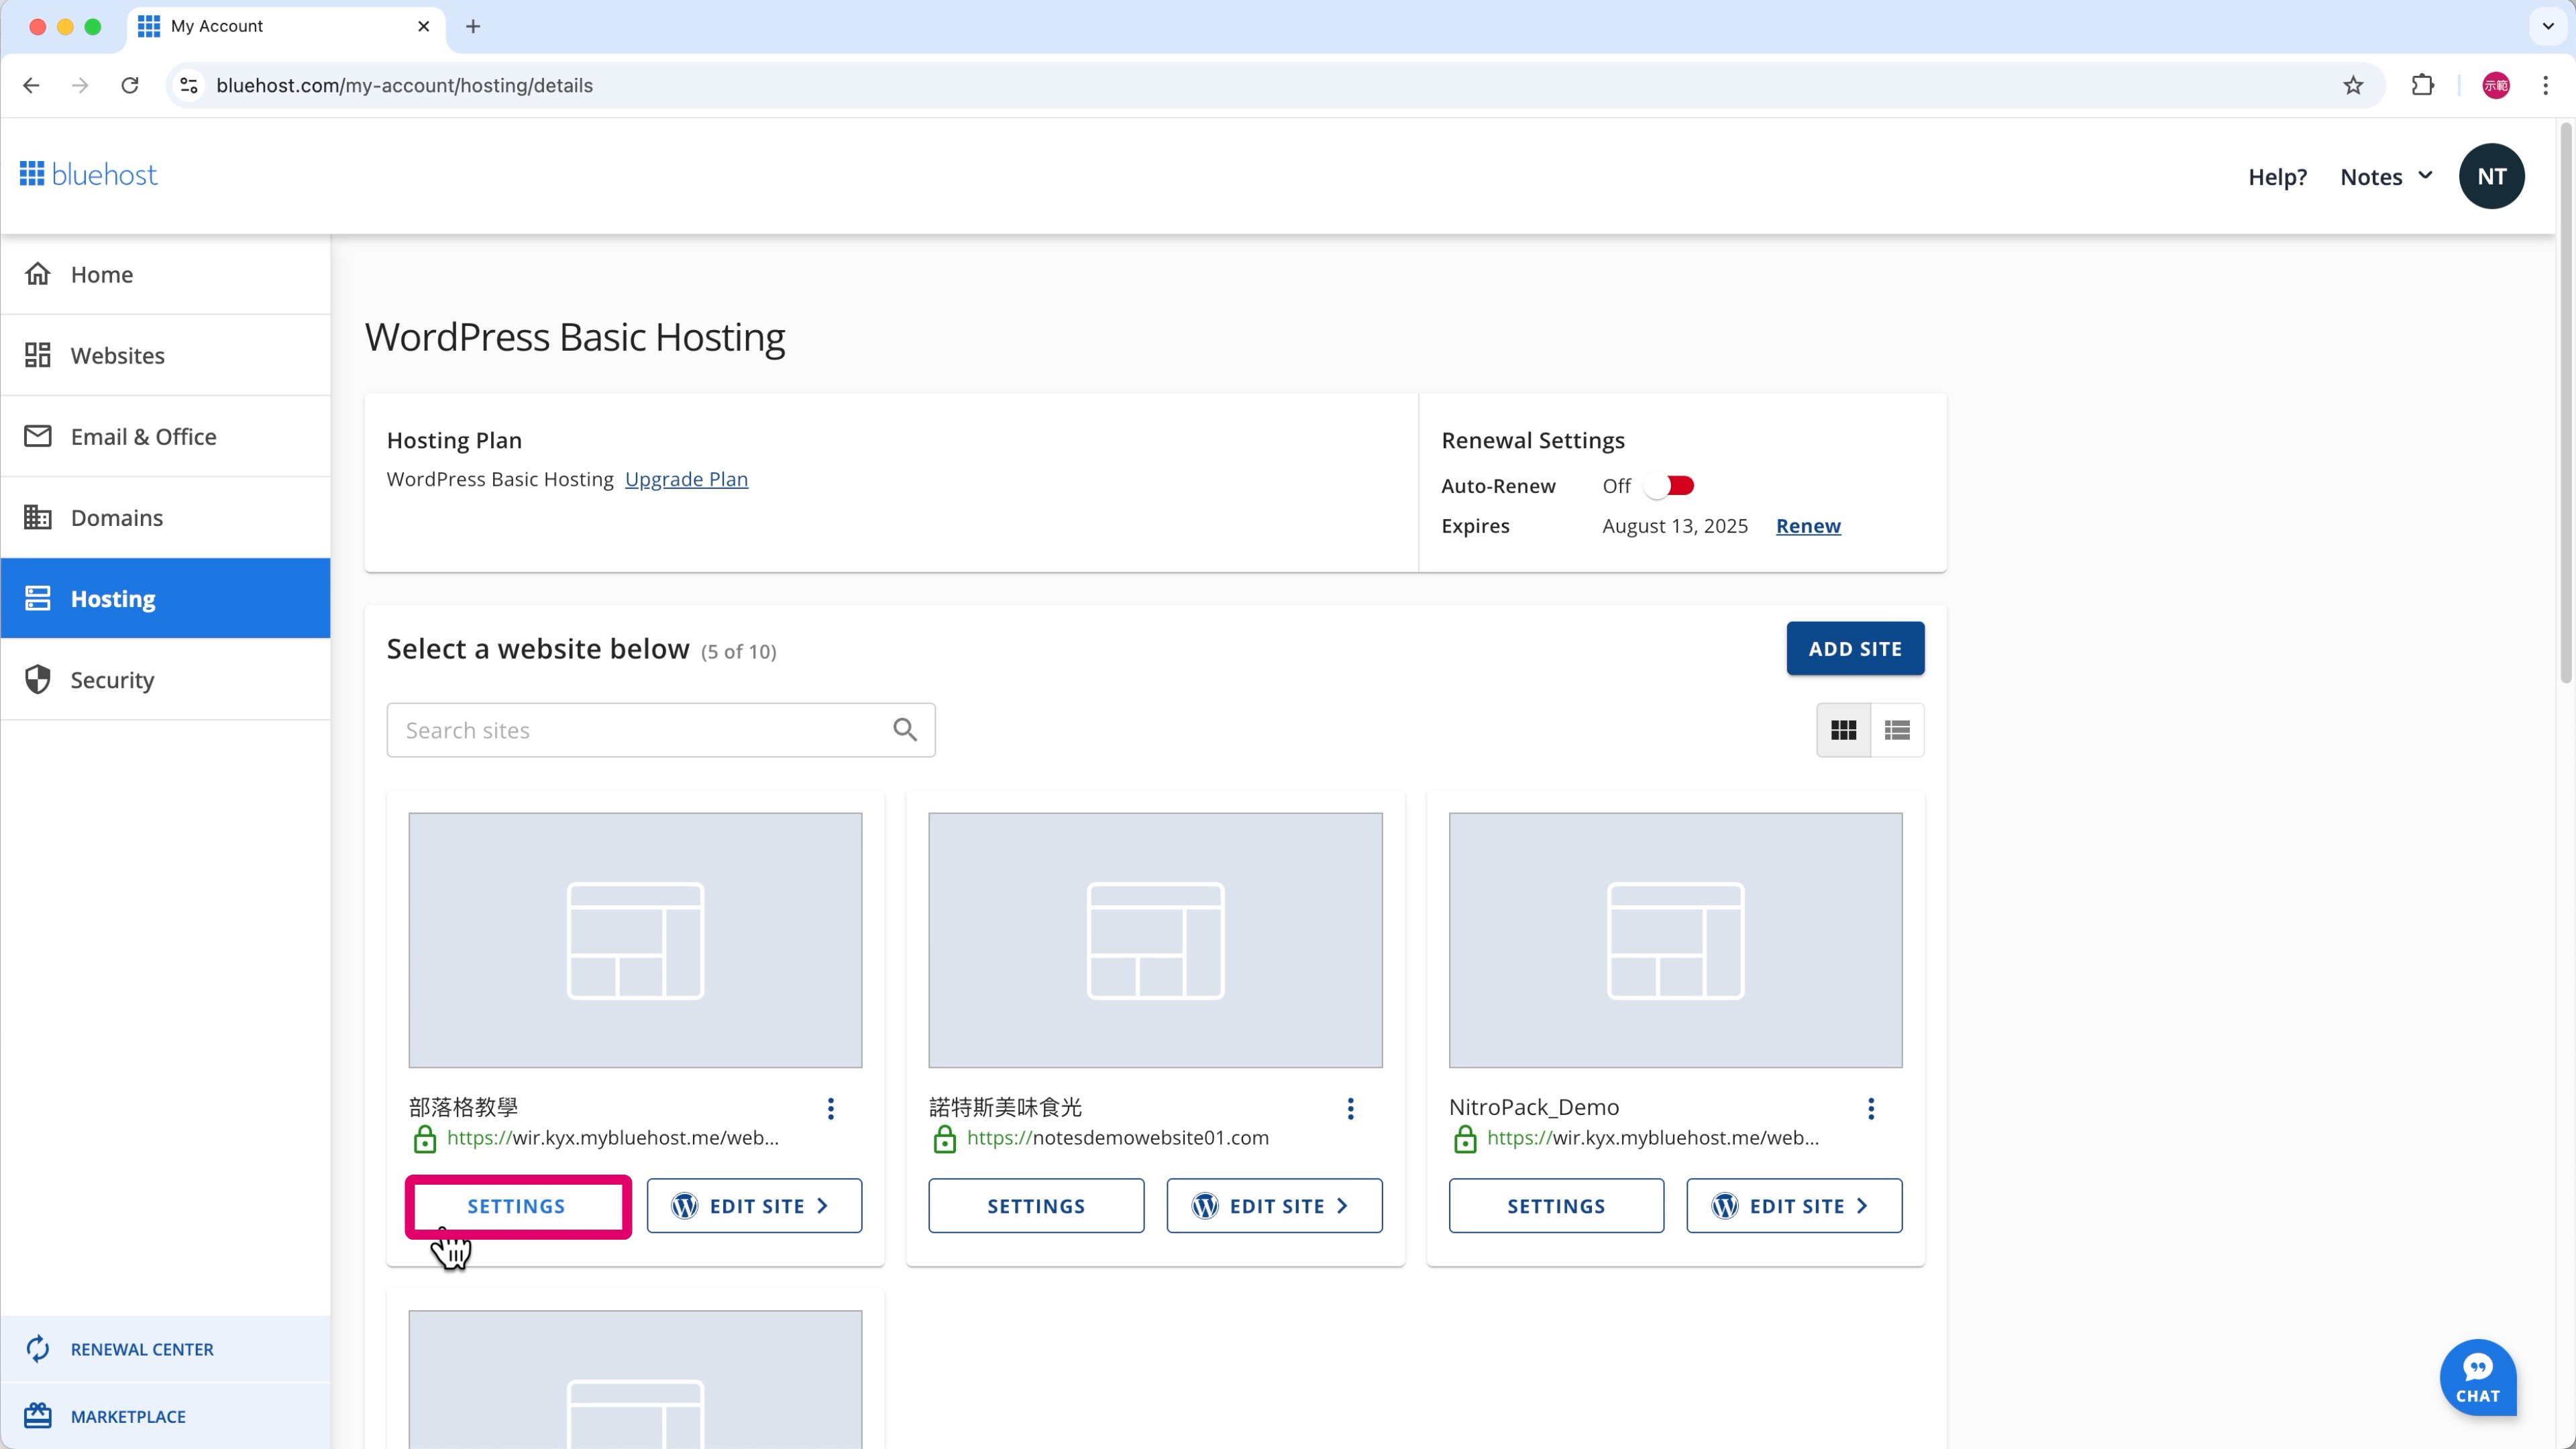Click the Bluehost logo

[x=88, y=173]
